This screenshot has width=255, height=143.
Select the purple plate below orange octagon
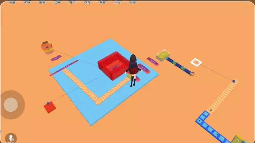(x=56, y=58)
